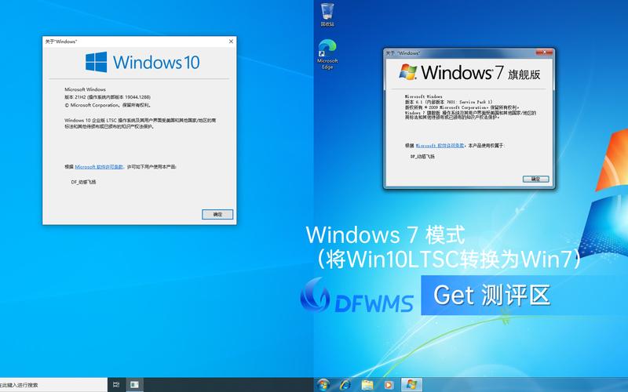Click the Windows 10 taskbar search box

coord(53,385)
